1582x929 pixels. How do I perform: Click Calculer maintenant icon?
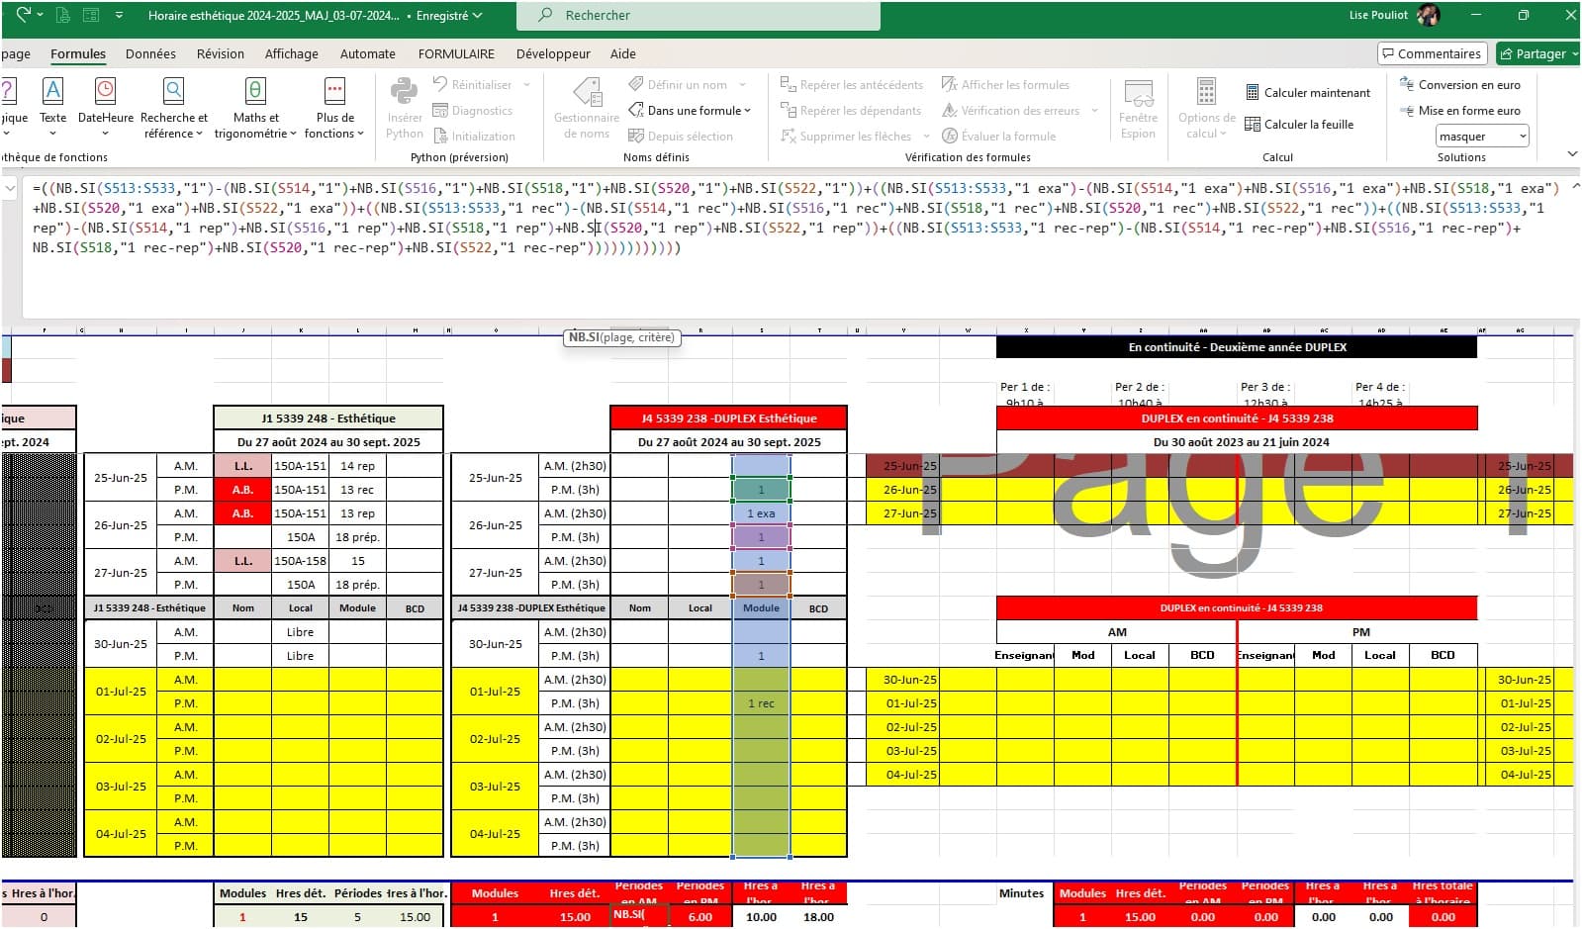coord(1253,93)
